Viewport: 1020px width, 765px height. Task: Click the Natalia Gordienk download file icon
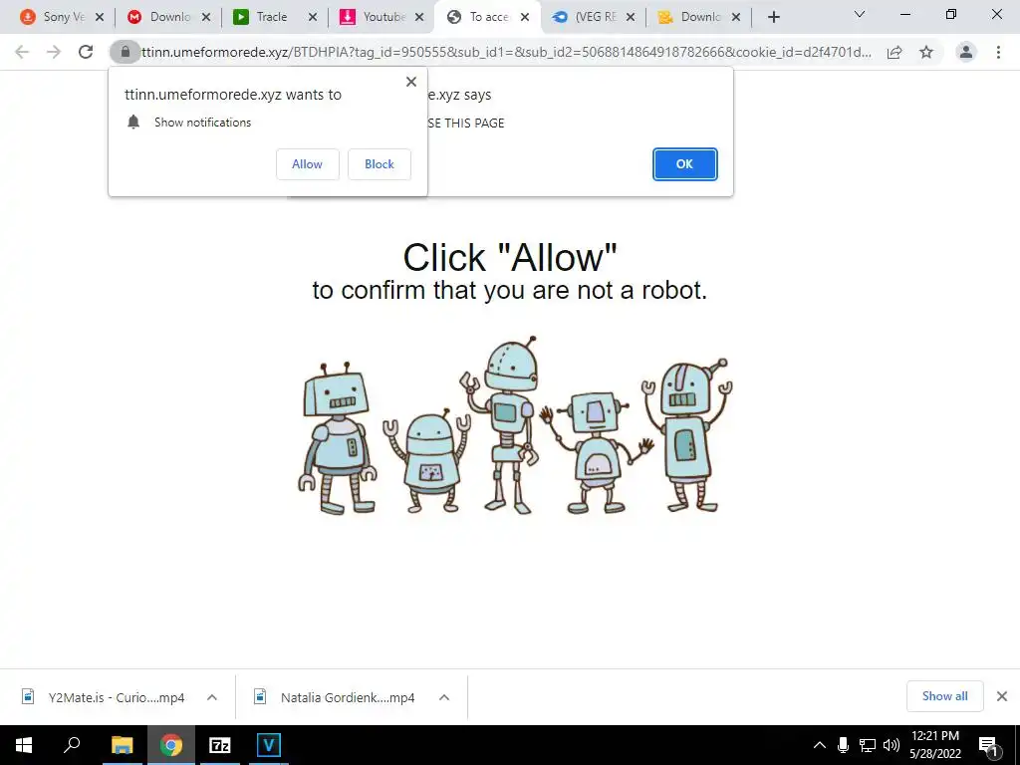[x=260, y=696]
